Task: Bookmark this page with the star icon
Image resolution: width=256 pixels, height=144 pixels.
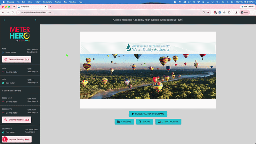Action: 208,12
